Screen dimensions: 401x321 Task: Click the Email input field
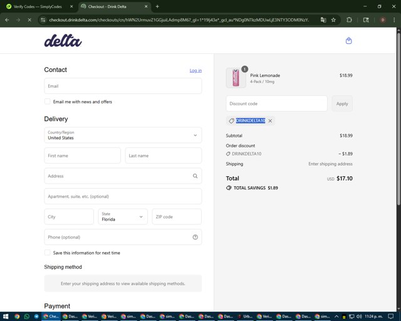[x=123, y=86]
